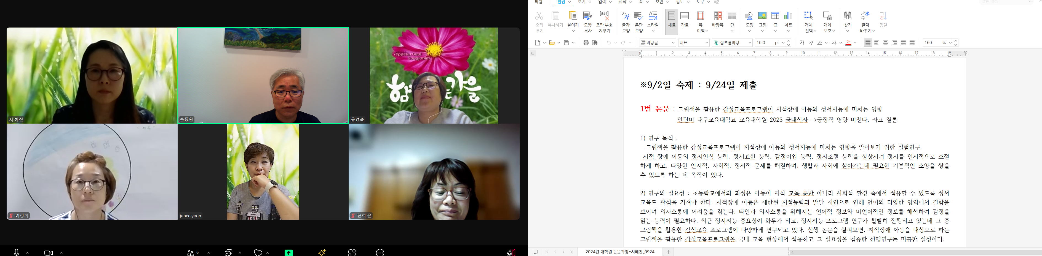Toggle underline 가 formatting

point(820,42)
